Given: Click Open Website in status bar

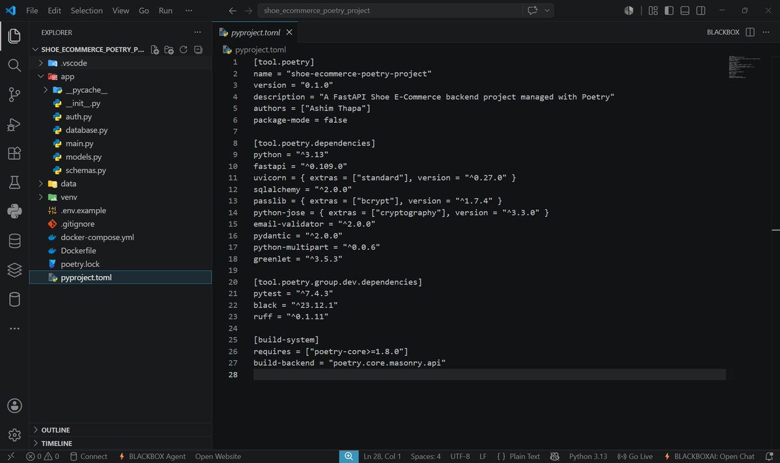Looking at the screenshot, I should tap(218, 457).
